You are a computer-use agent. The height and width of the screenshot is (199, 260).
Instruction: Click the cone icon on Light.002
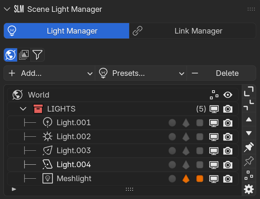(x=186, y=137)
